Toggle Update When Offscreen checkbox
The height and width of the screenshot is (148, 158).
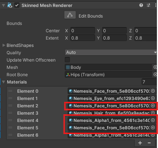point(67,60)
